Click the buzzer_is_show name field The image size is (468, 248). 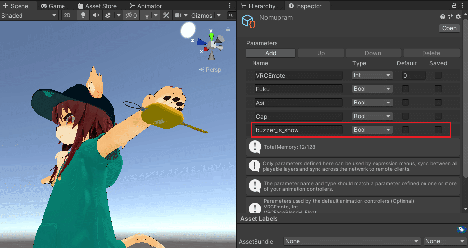pos(298,130)
